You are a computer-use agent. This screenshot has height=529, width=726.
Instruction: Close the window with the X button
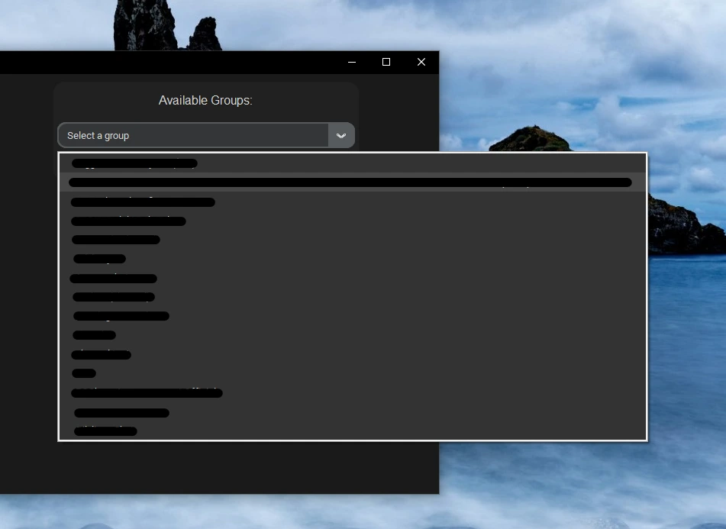(421, 63)
